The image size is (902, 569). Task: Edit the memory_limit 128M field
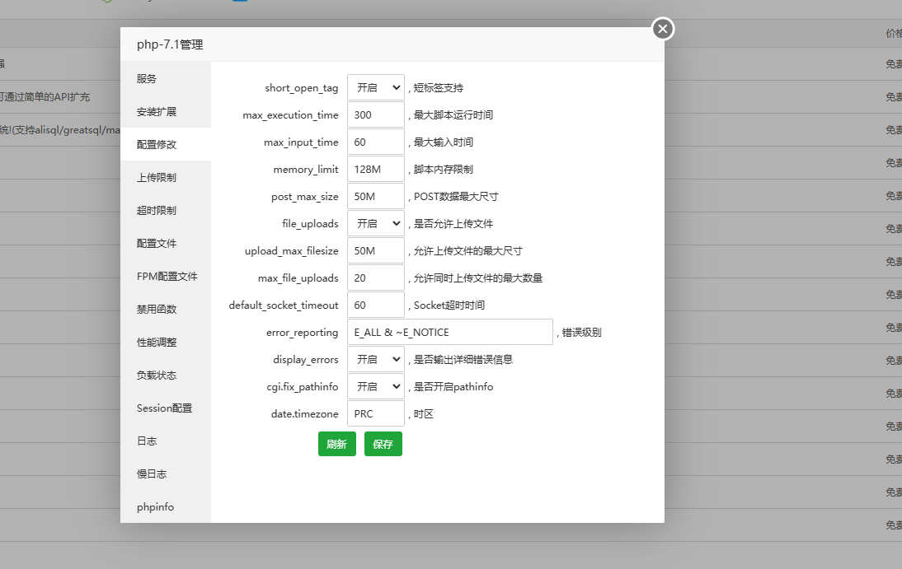click(x=376, y=169)
